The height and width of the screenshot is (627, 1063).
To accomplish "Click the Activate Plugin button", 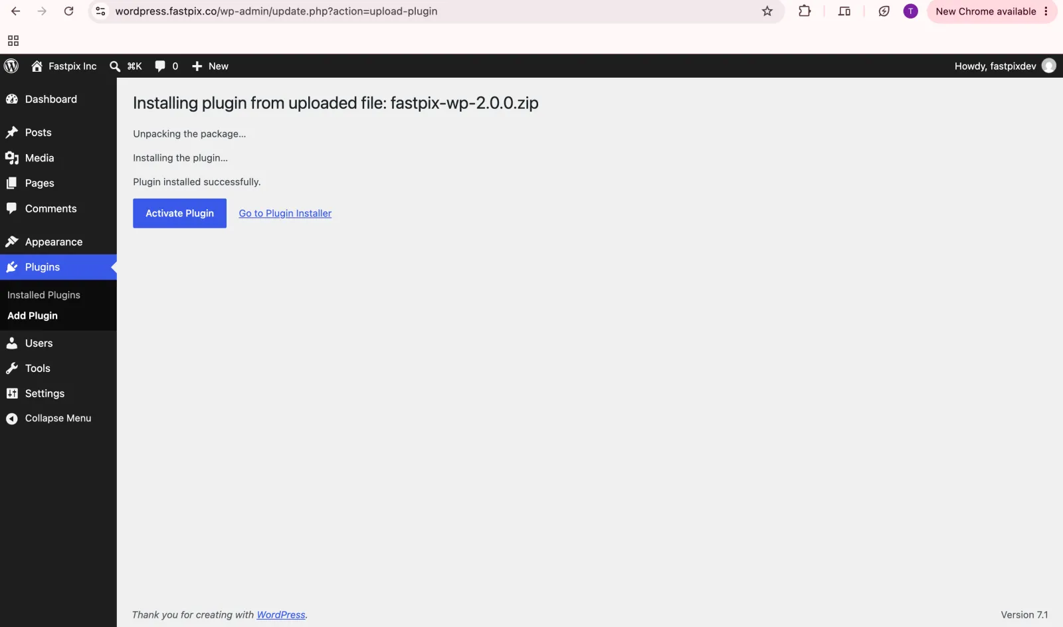I will 179,213.
